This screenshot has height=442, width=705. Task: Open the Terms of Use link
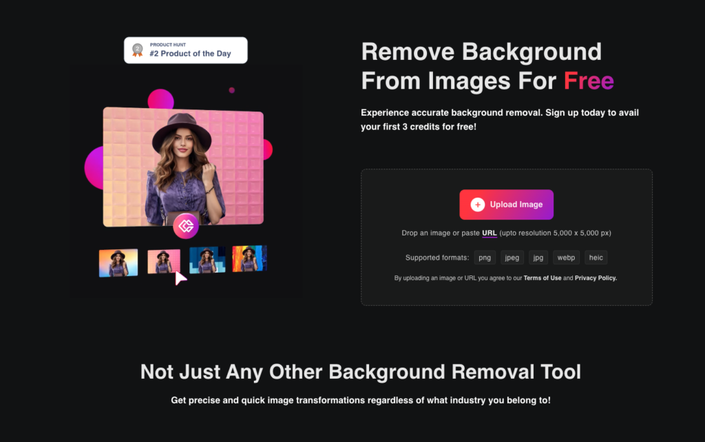pyautogui.click(x=543, y=277)
